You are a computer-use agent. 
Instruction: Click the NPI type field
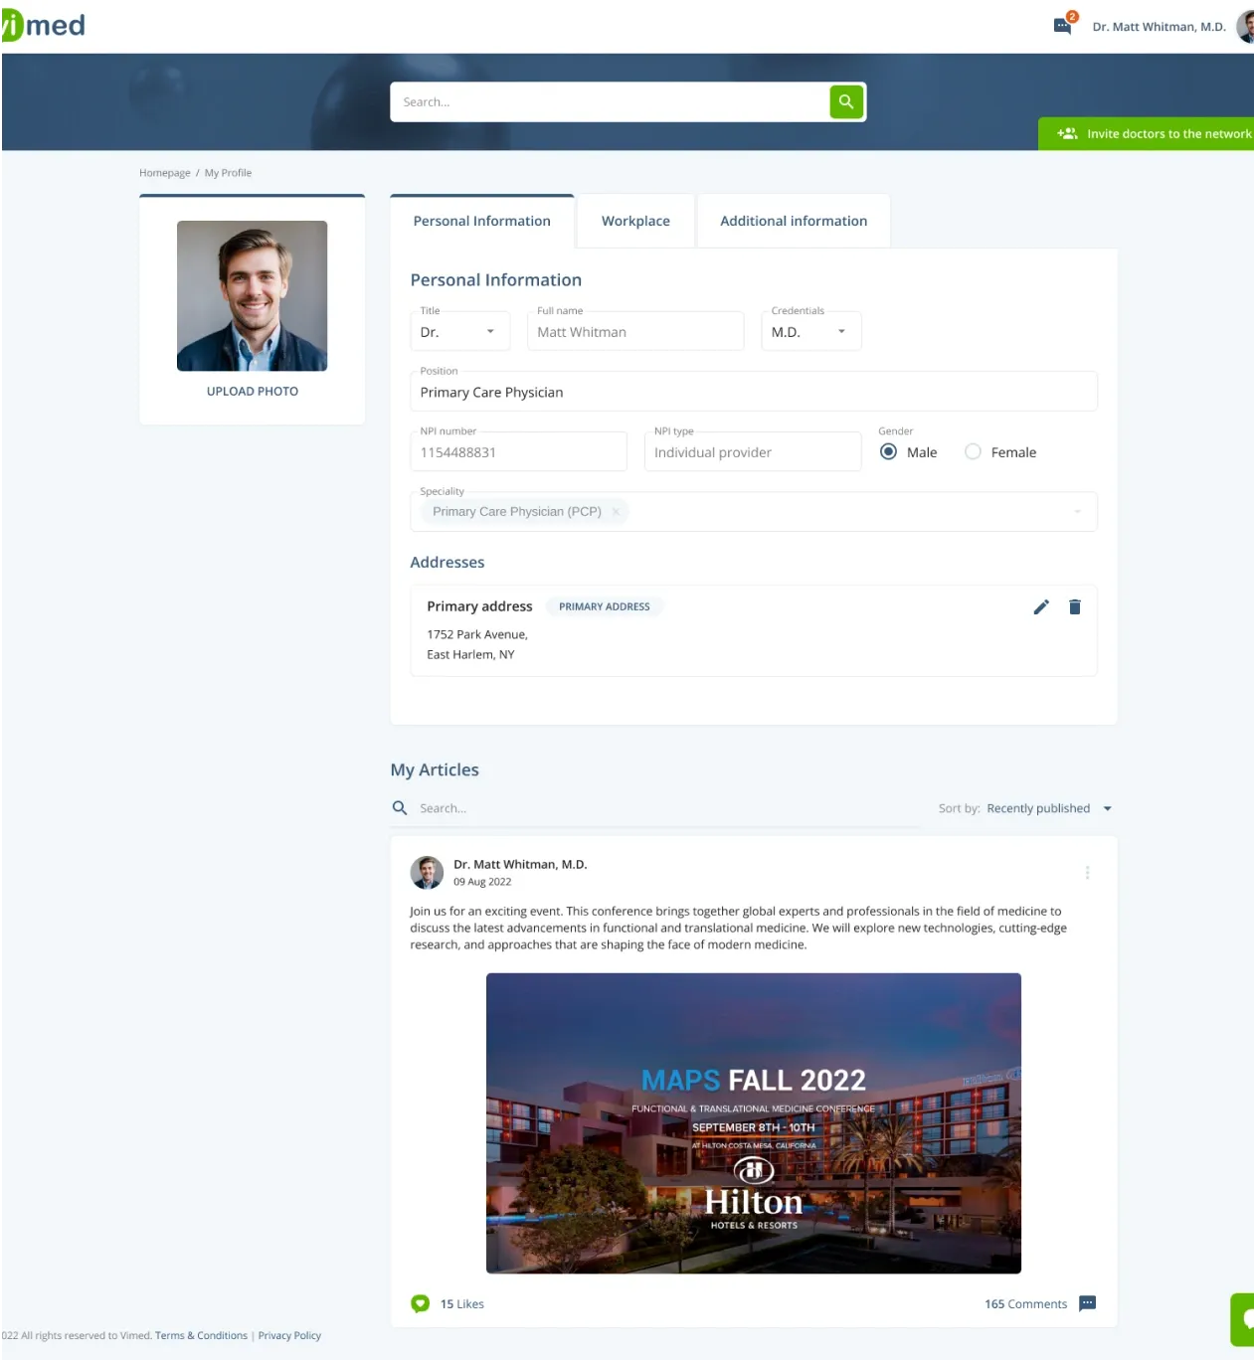point(753,451)
